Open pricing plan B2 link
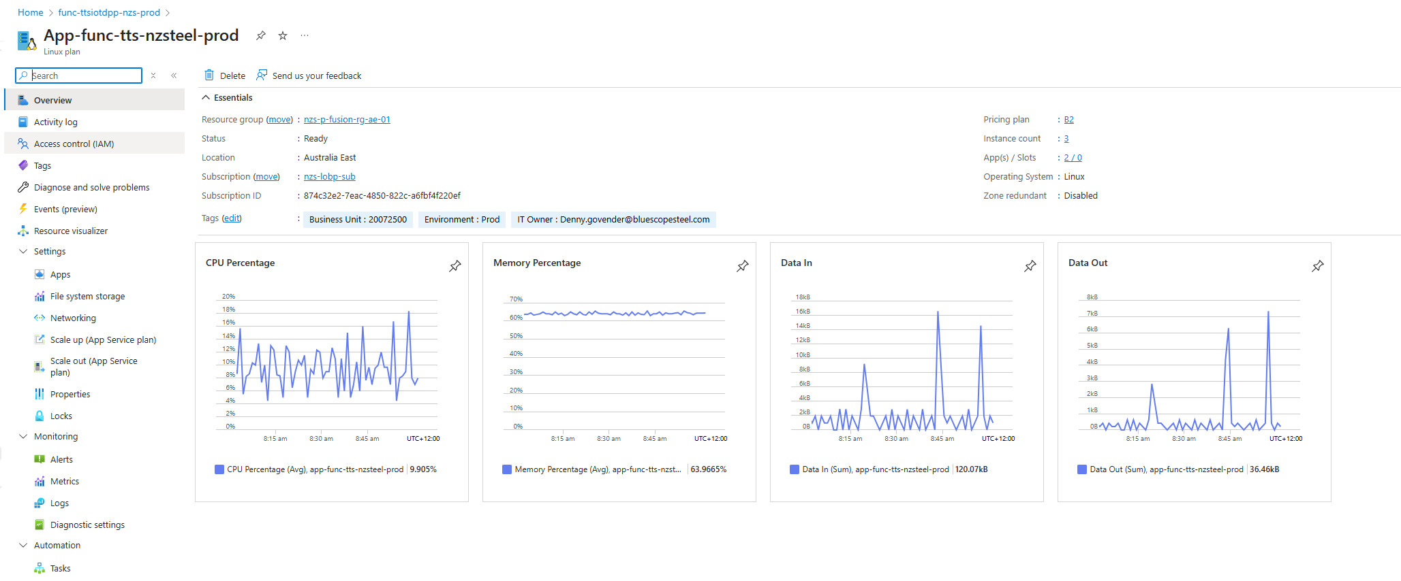 [1068, 119]
